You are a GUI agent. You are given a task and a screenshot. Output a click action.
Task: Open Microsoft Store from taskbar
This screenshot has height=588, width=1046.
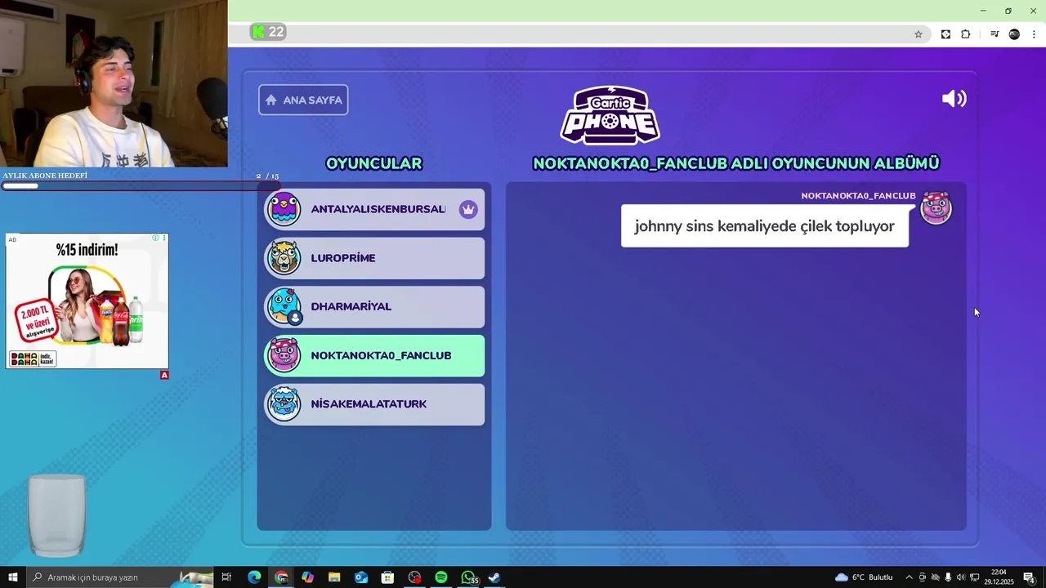[x=387, y=577]
